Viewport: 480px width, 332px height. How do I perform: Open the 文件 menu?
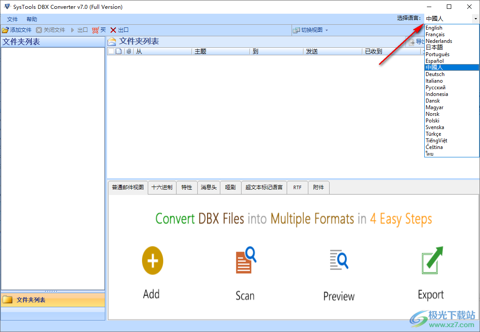(12, 19)
